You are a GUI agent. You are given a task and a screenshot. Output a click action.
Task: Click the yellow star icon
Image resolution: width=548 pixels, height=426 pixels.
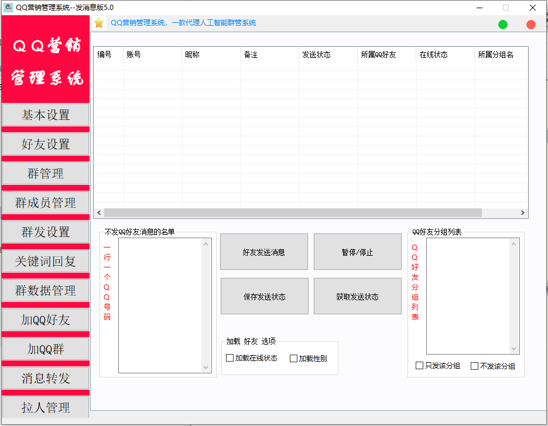click(x=99, y=23)
